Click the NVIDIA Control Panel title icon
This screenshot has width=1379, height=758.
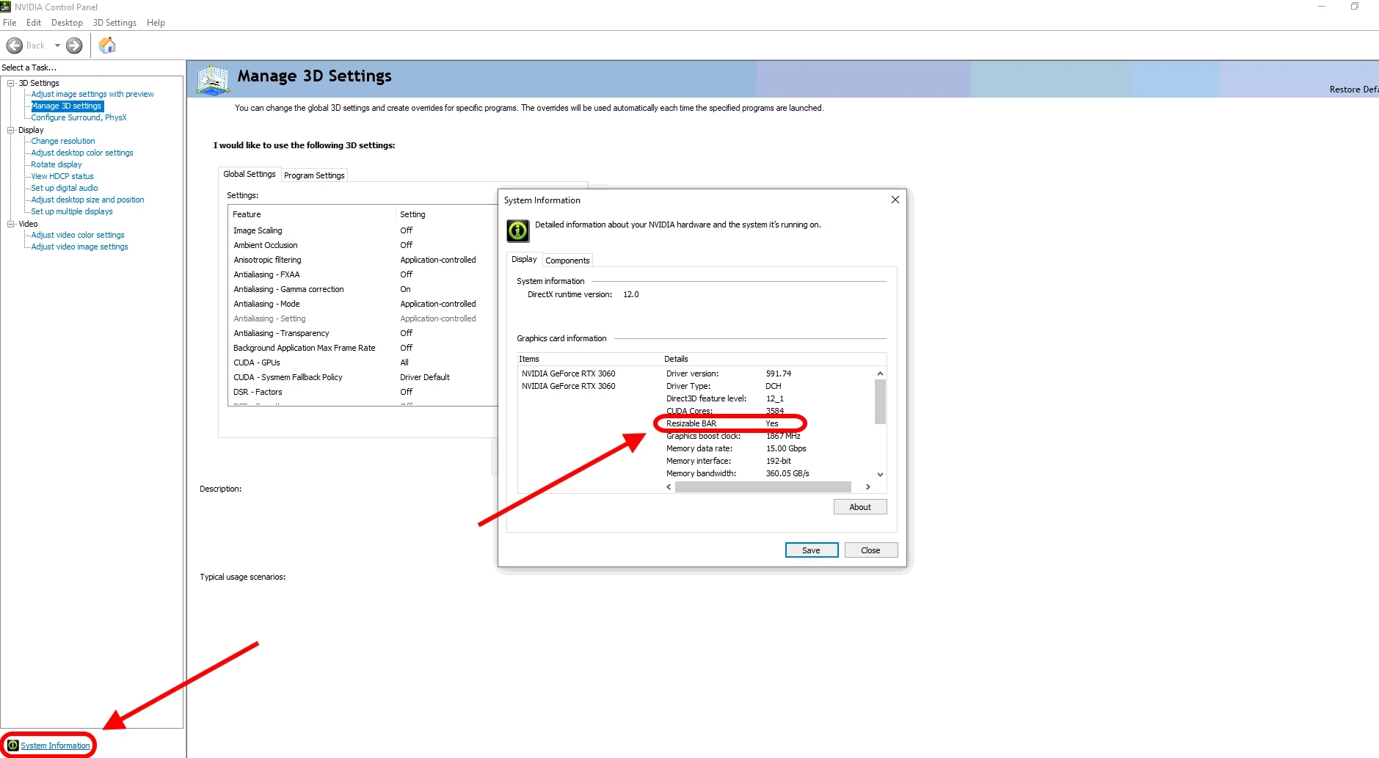(6, 7)
